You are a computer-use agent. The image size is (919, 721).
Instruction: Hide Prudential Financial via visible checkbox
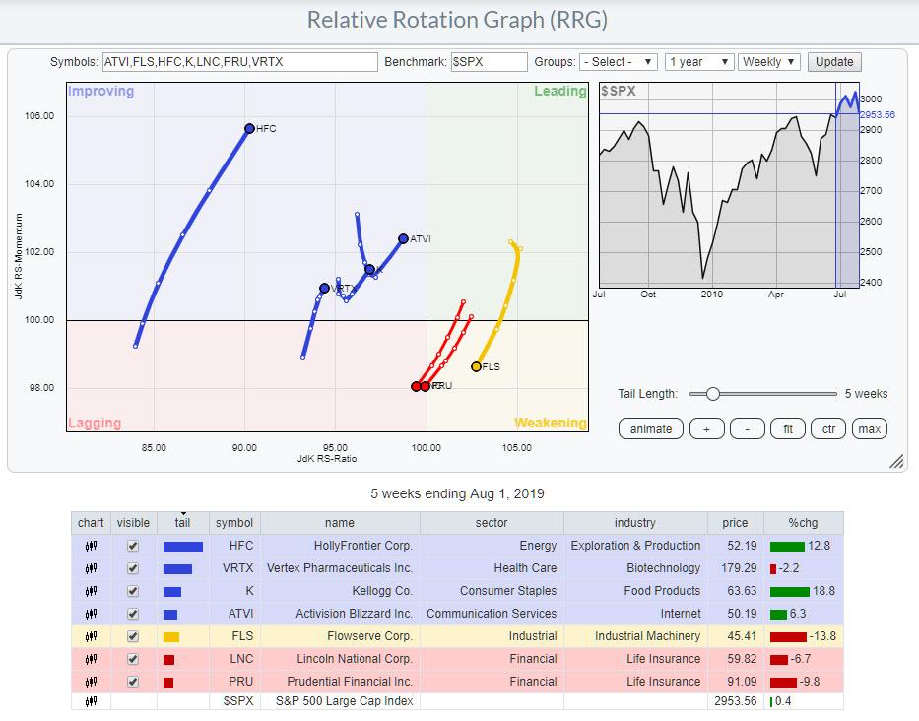click(x=133, y=682)
